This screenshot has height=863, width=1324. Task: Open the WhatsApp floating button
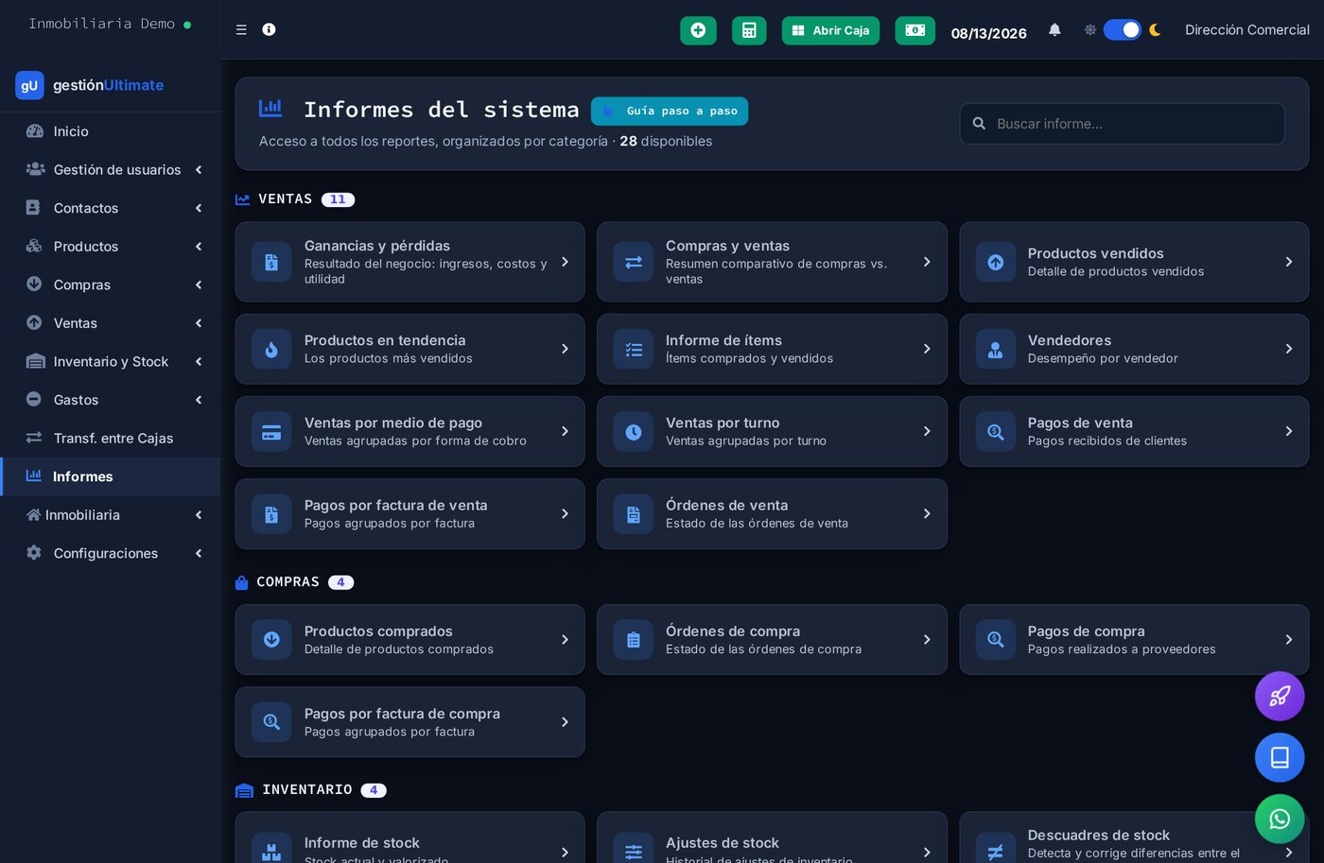pos(1280,819)
